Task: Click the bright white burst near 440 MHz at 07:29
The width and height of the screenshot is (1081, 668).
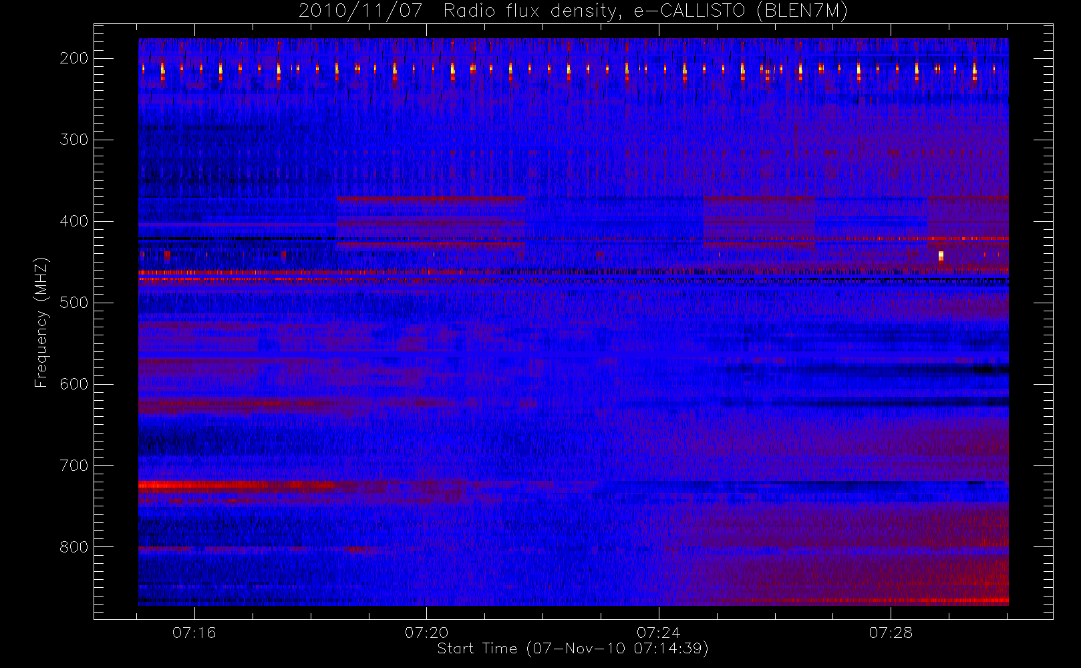Action: click(941, 256)
